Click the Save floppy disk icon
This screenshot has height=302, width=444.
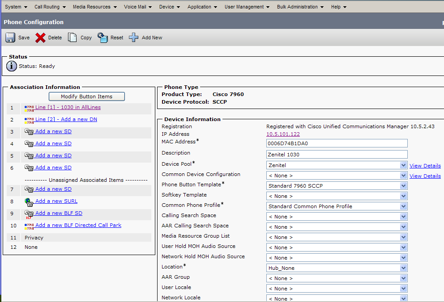(x=10, y=38)
